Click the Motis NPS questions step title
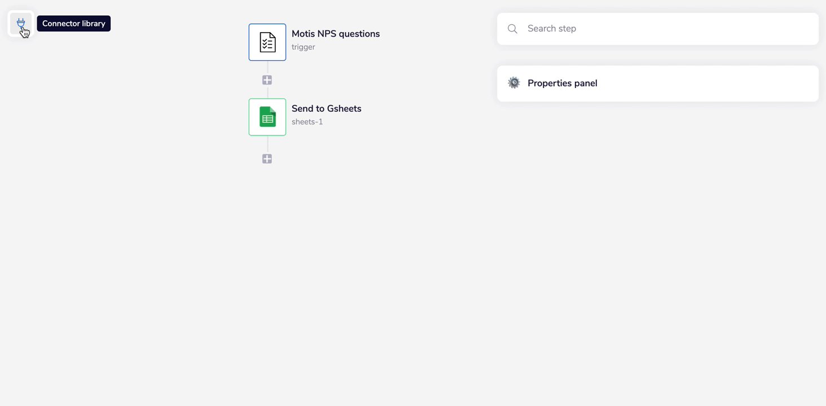The width and height of the screenshot is (826, 406). click(x=336, y=34)
